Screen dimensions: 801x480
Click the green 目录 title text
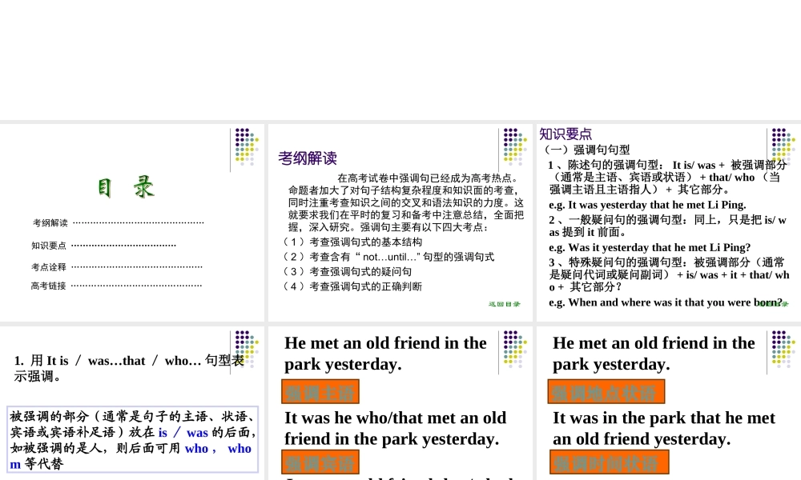[126, 188]
